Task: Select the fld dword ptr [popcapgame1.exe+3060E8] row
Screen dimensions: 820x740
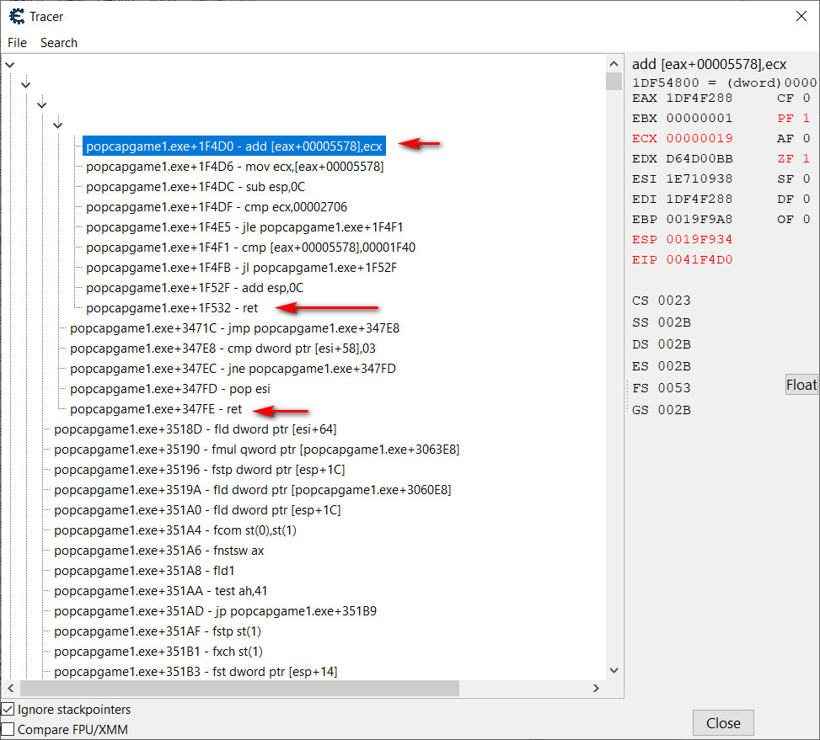Action: (x=253, y=490)
